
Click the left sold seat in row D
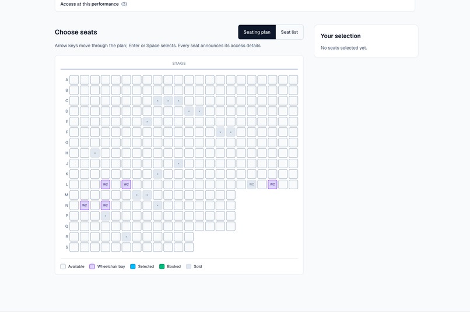tap(189, 111)
